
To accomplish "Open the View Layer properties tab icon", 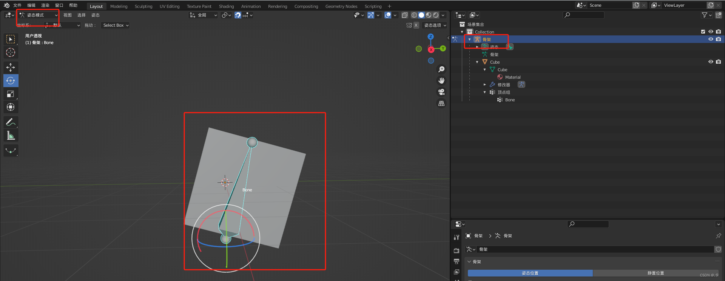I will tap(457, 272).
